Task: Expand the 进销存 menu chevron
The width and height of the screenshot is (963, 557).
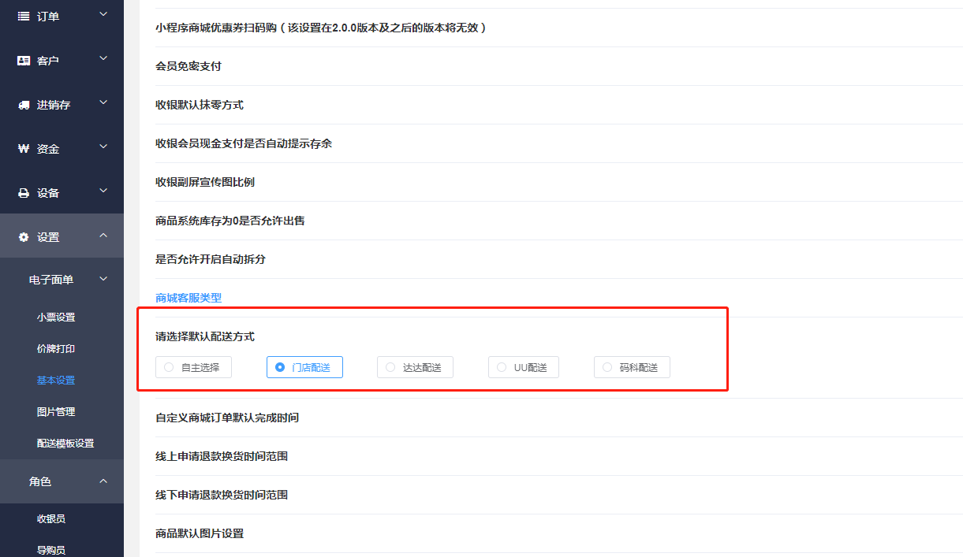Action: pos(103,102)
